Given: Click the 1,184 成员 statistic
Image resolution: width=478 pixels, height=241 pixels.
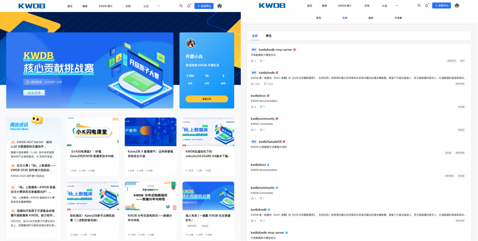Looking at the screenshot, I should coord(190,79).
